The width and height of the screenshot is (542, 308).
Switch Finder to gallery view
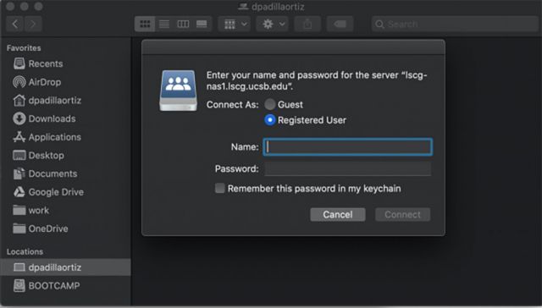click(x=202, y=25)
